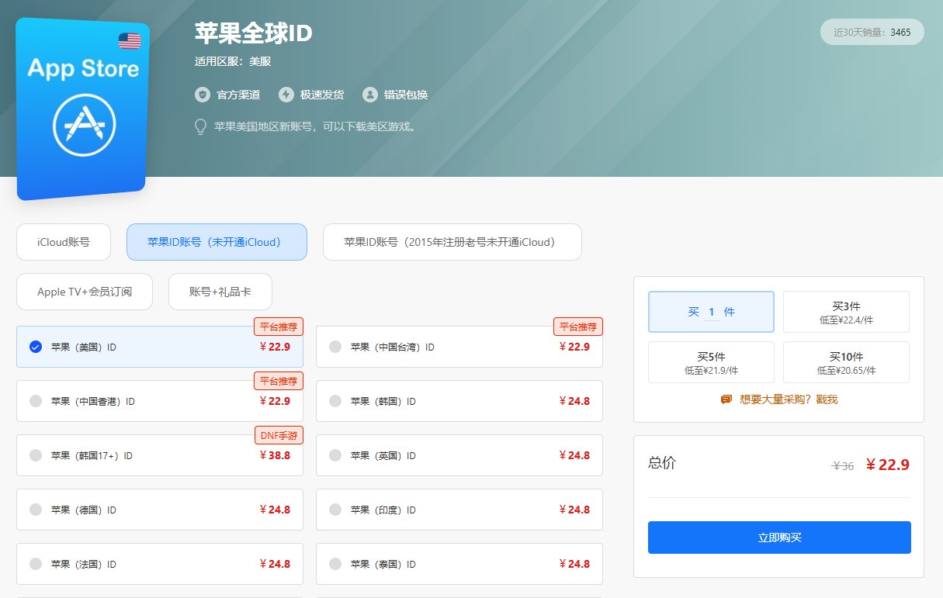
Task: Click the DNF手游 tag
Action: (279, 435)
